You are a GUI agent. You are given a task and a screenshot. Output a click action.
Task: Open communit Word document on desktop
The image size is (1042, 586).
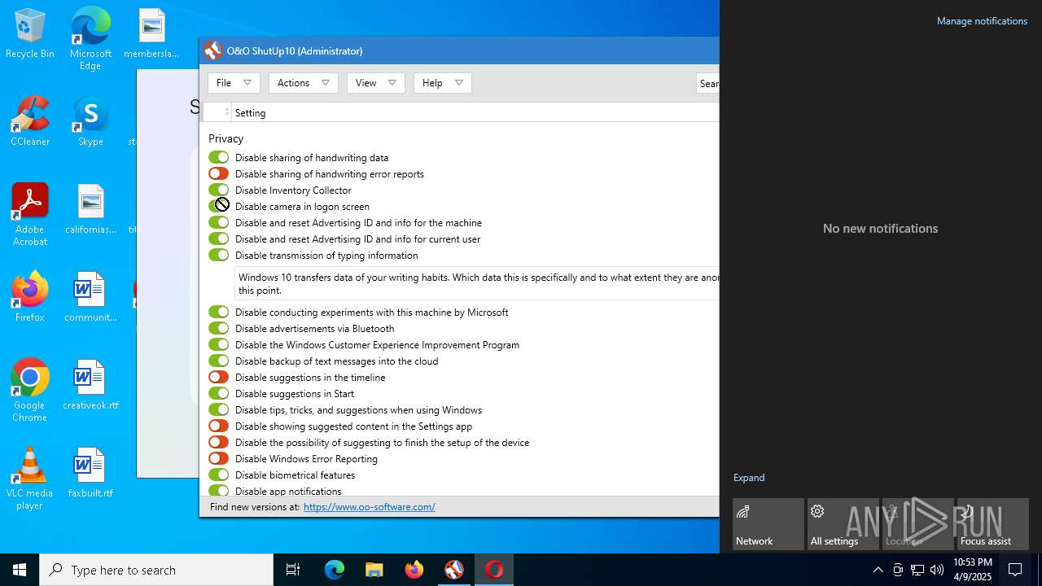90,297
